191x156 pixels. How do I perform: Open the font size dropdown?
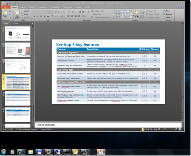click(53, 12)
